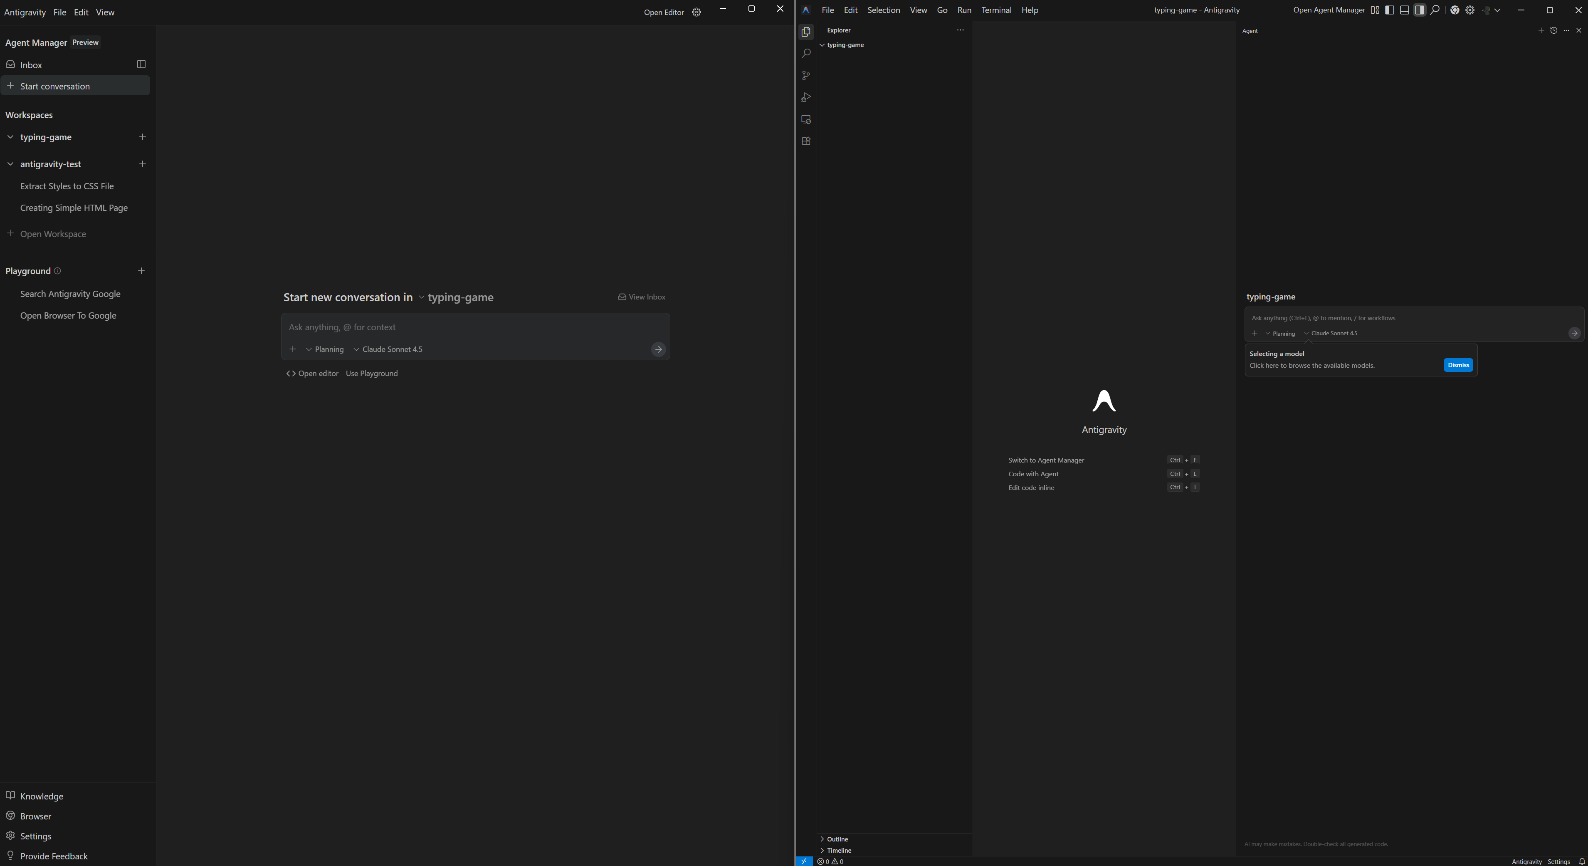
Task: Open the Extensions view icon
Action: pyautogui.click(x=806, y=141)
